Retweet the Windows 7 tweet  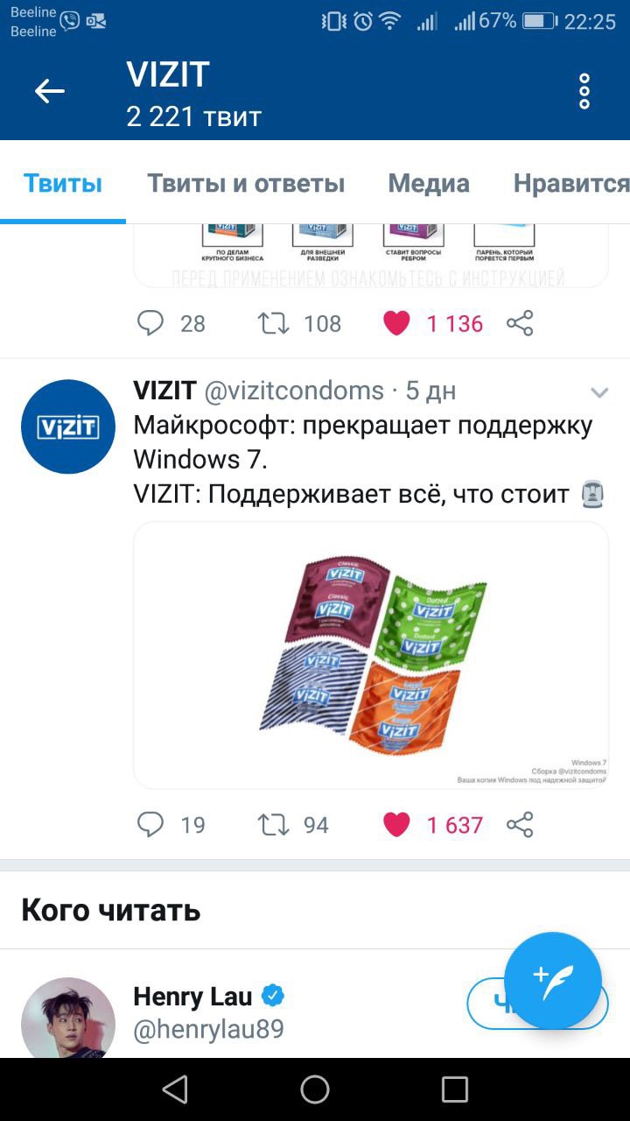coord(274,824)
